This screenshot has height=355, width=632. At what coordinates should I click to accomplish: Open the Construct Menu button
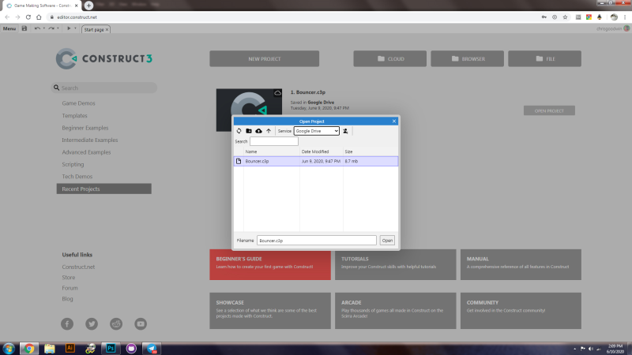click(x=9, y=28)
